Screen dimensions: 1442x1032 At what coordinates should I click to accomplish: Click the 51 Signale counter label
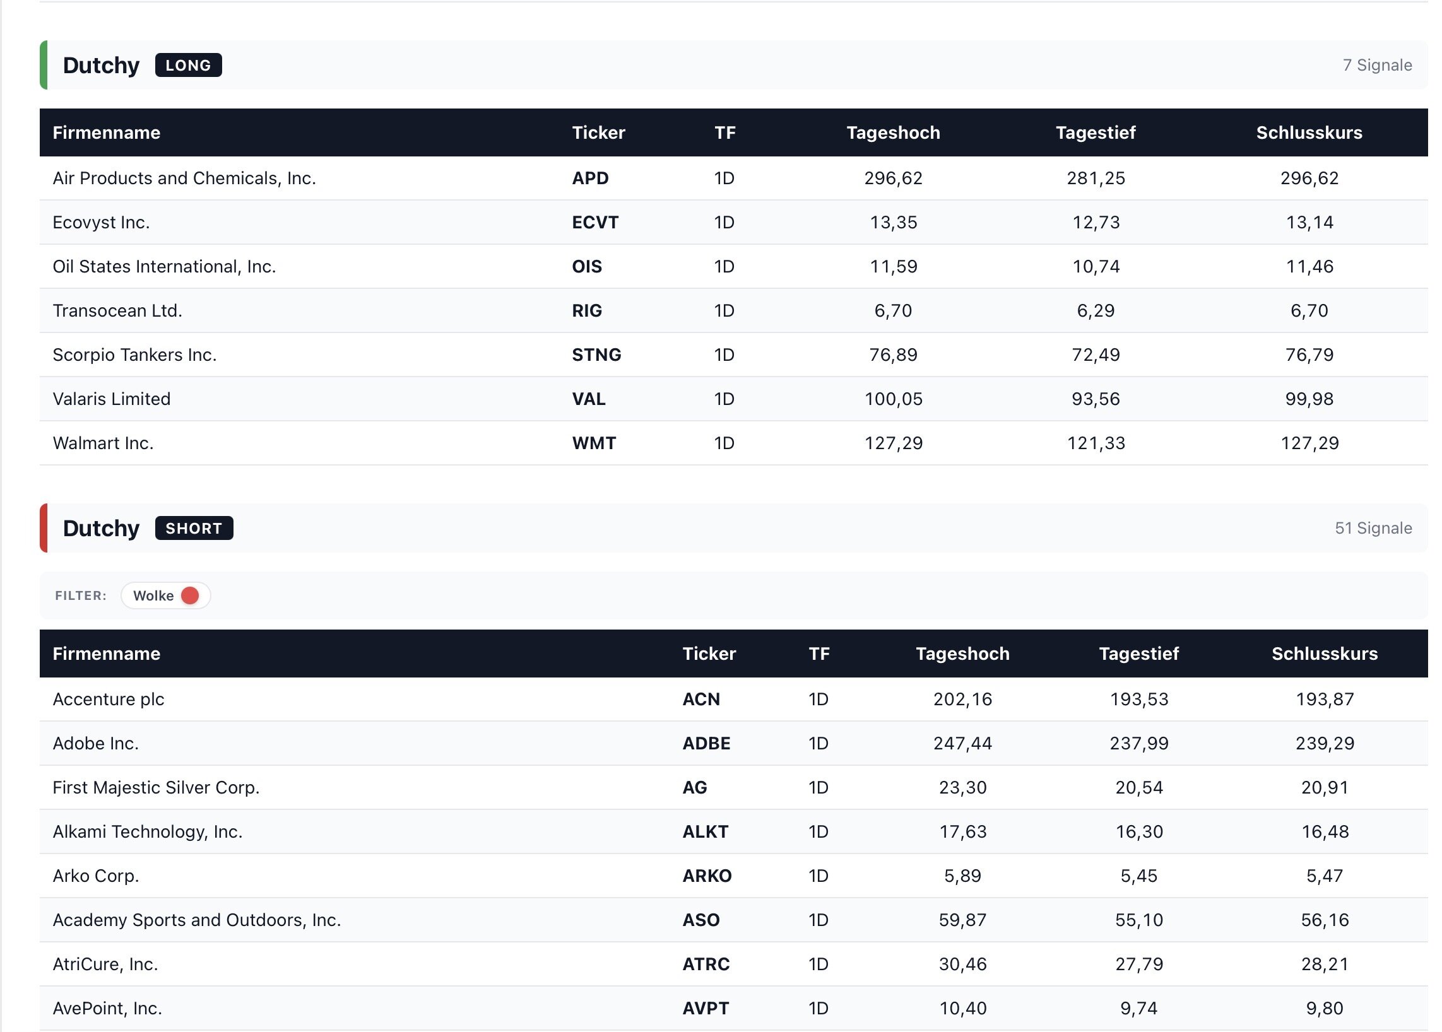click(1373, 528)
